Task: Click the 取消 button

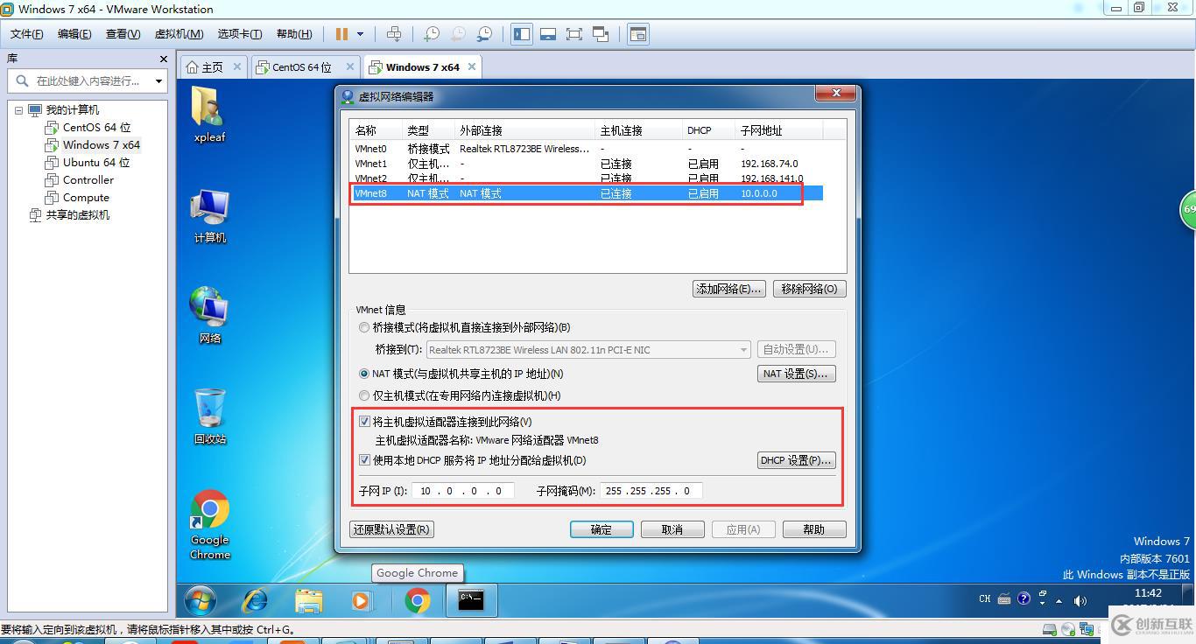Action: click(672, 529)
